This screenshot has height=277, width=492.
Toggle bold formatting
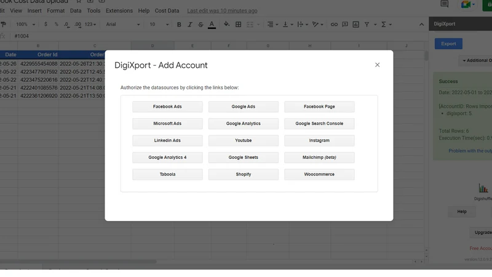[179, 24]
